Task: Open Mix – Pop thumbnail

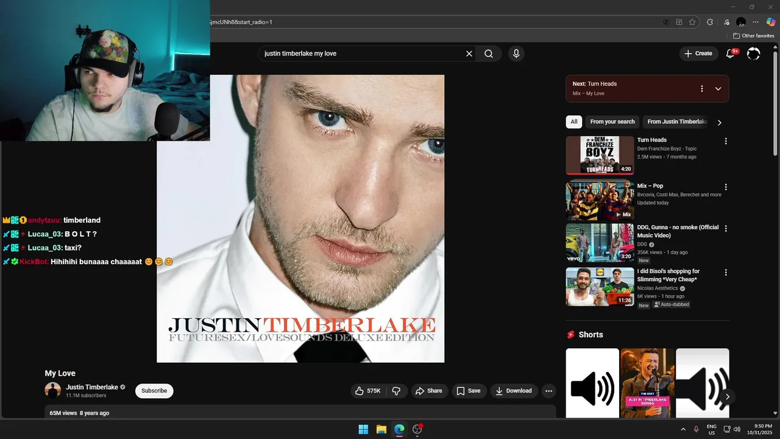Action: pos(600,201)
